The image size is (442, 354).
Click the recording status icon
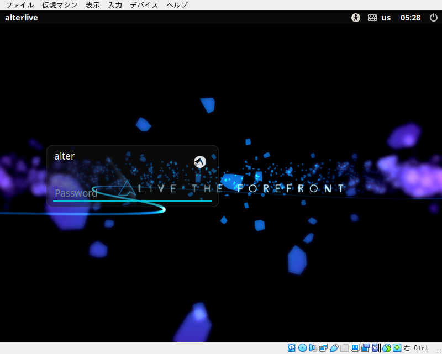coord(365,348)
